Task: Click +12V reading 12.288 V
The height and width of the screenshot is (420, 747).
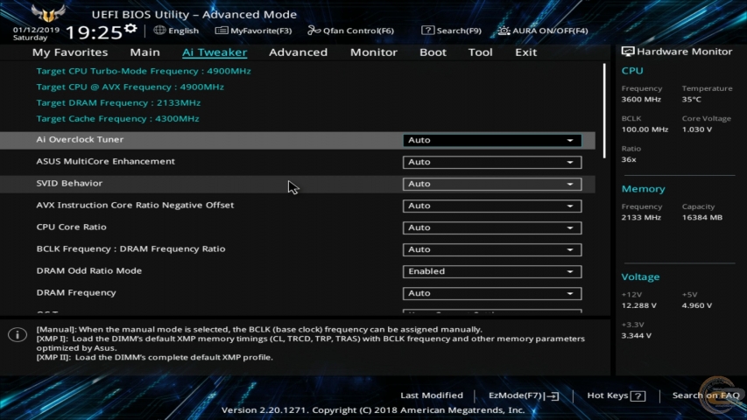Action: (639, 305)
